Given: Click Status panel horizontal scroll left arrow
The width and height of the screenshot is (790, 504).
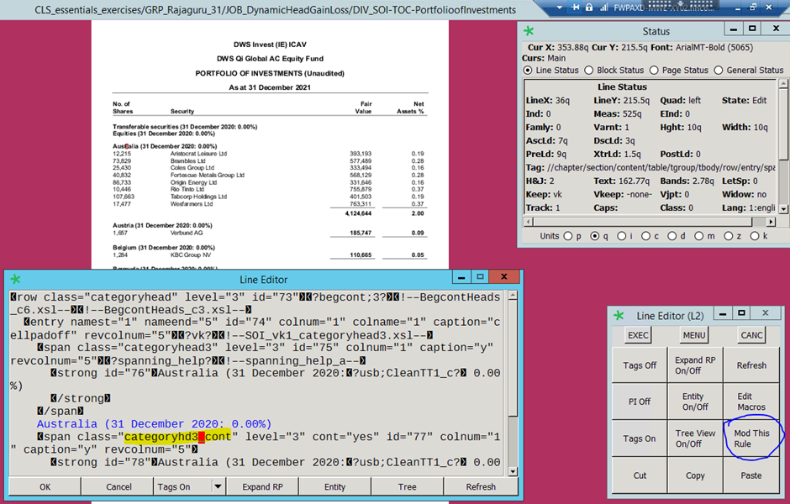Looking at the screenshot, I should click(x=529, y=222).
